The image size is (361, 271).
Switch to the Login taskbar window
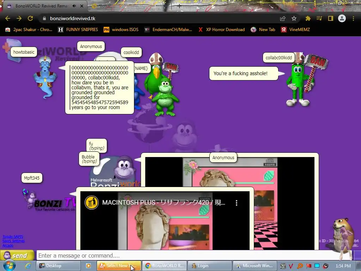tap(210, 266)
